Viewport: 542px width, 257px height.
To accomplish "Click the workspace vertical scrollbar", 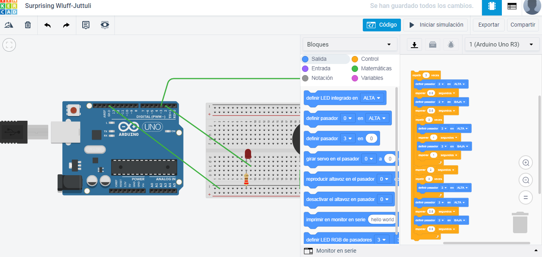I will (539, 145).
